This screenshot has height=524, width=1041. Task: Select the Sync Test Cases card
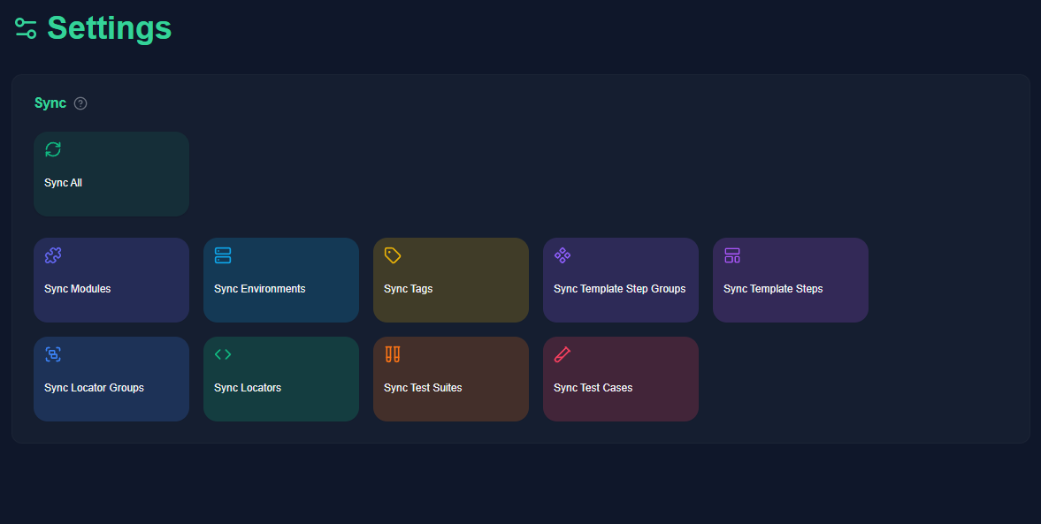[x=620, y=379]
